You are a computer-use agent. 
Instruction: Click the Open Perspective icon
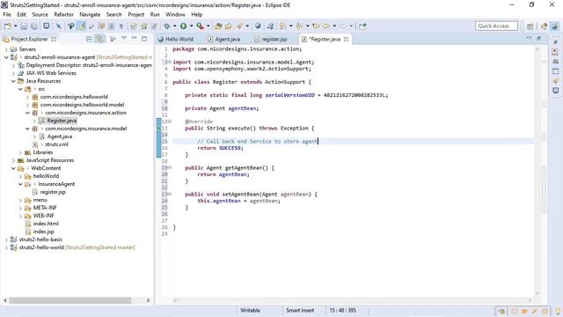[x=530, y=26]
